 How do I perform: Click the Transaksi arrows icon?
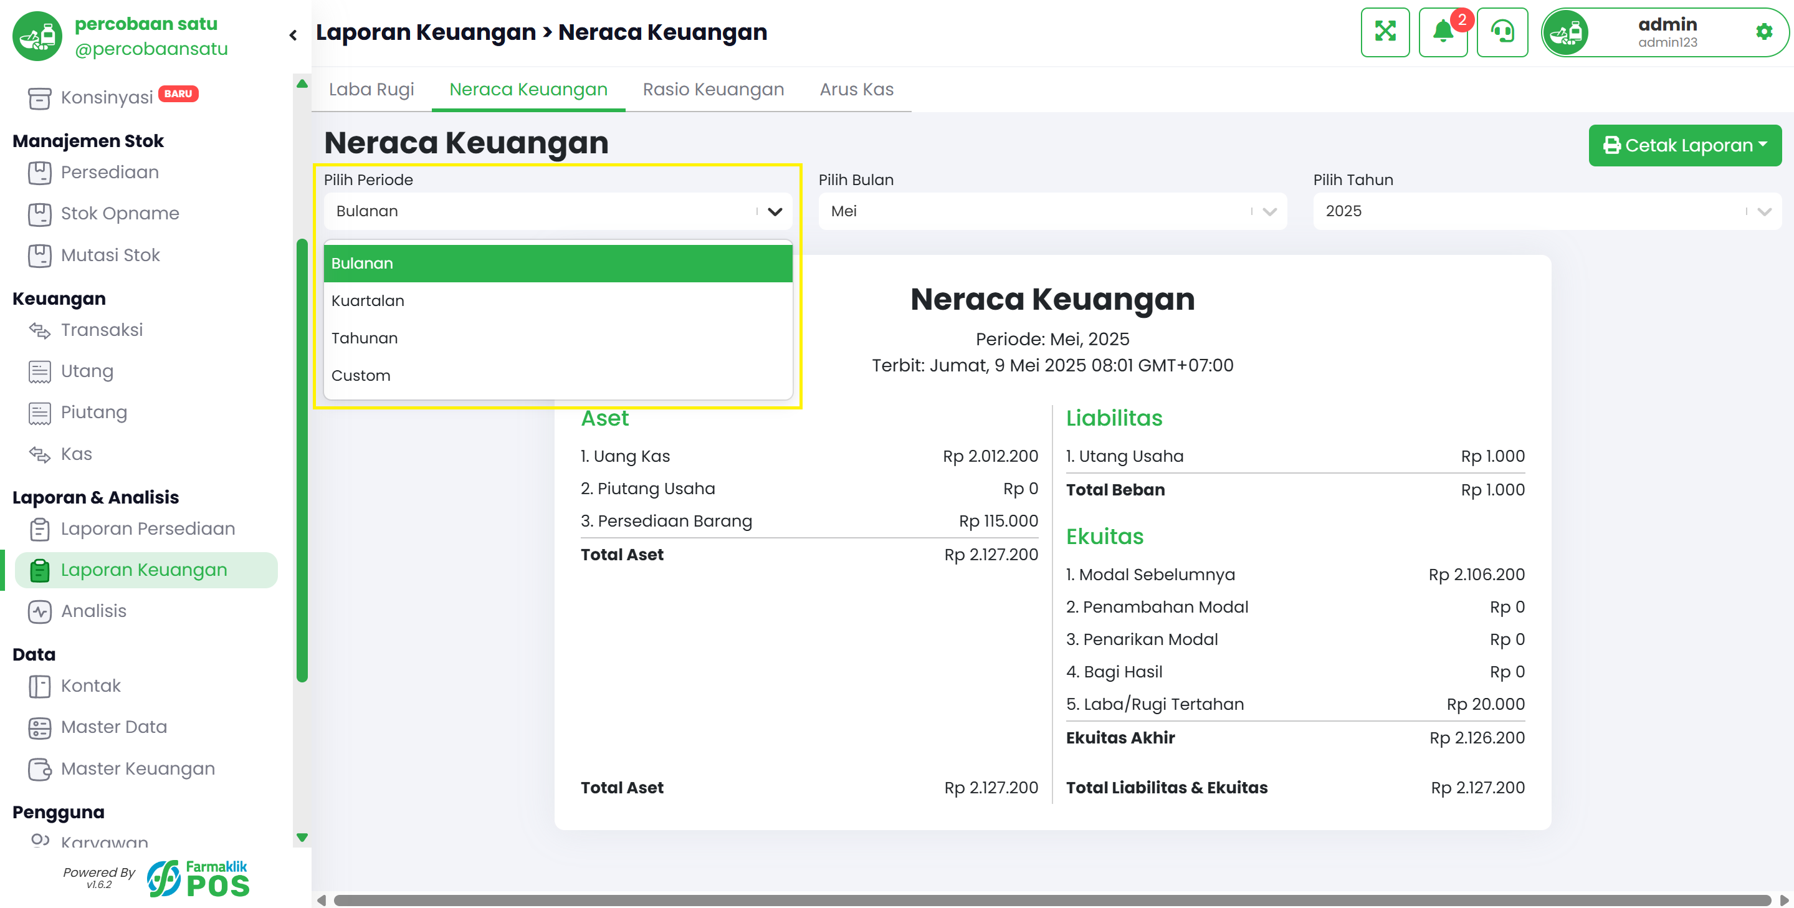click(39, 330)
